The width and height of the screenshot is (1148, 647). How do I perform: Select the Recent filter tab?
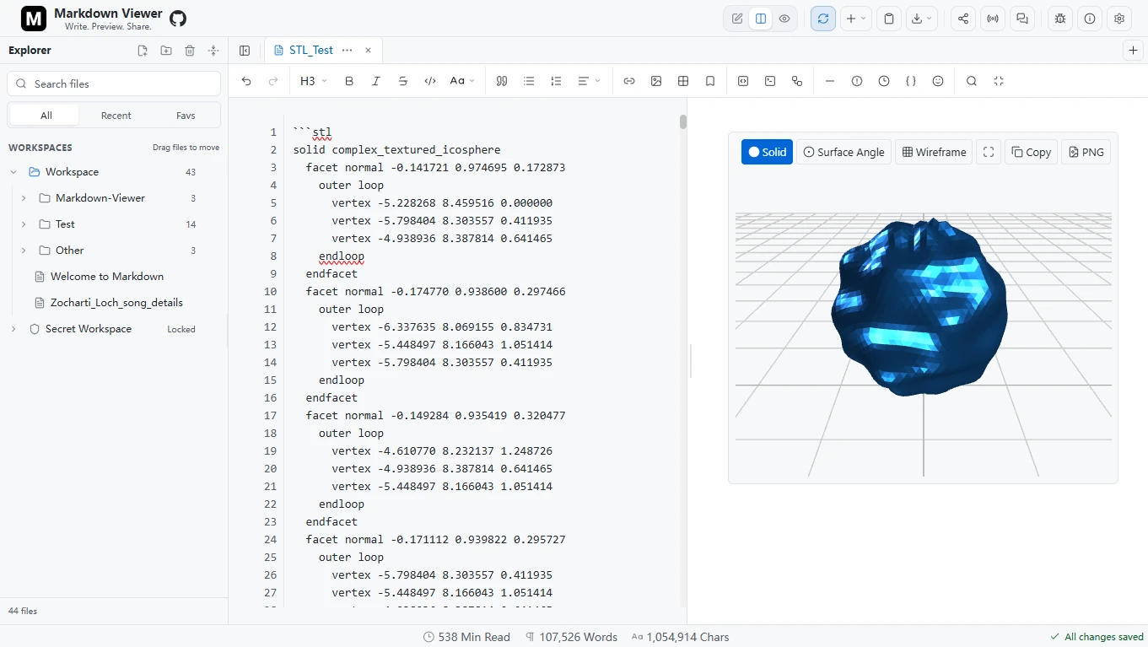(x=116, y=116)
